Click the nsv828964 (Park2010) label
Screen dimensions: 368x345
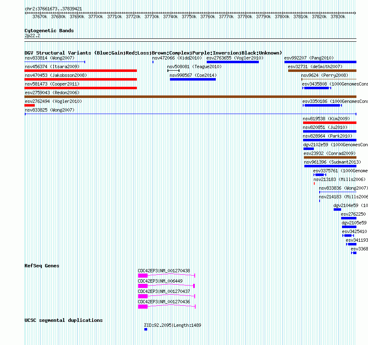[327, 136]
